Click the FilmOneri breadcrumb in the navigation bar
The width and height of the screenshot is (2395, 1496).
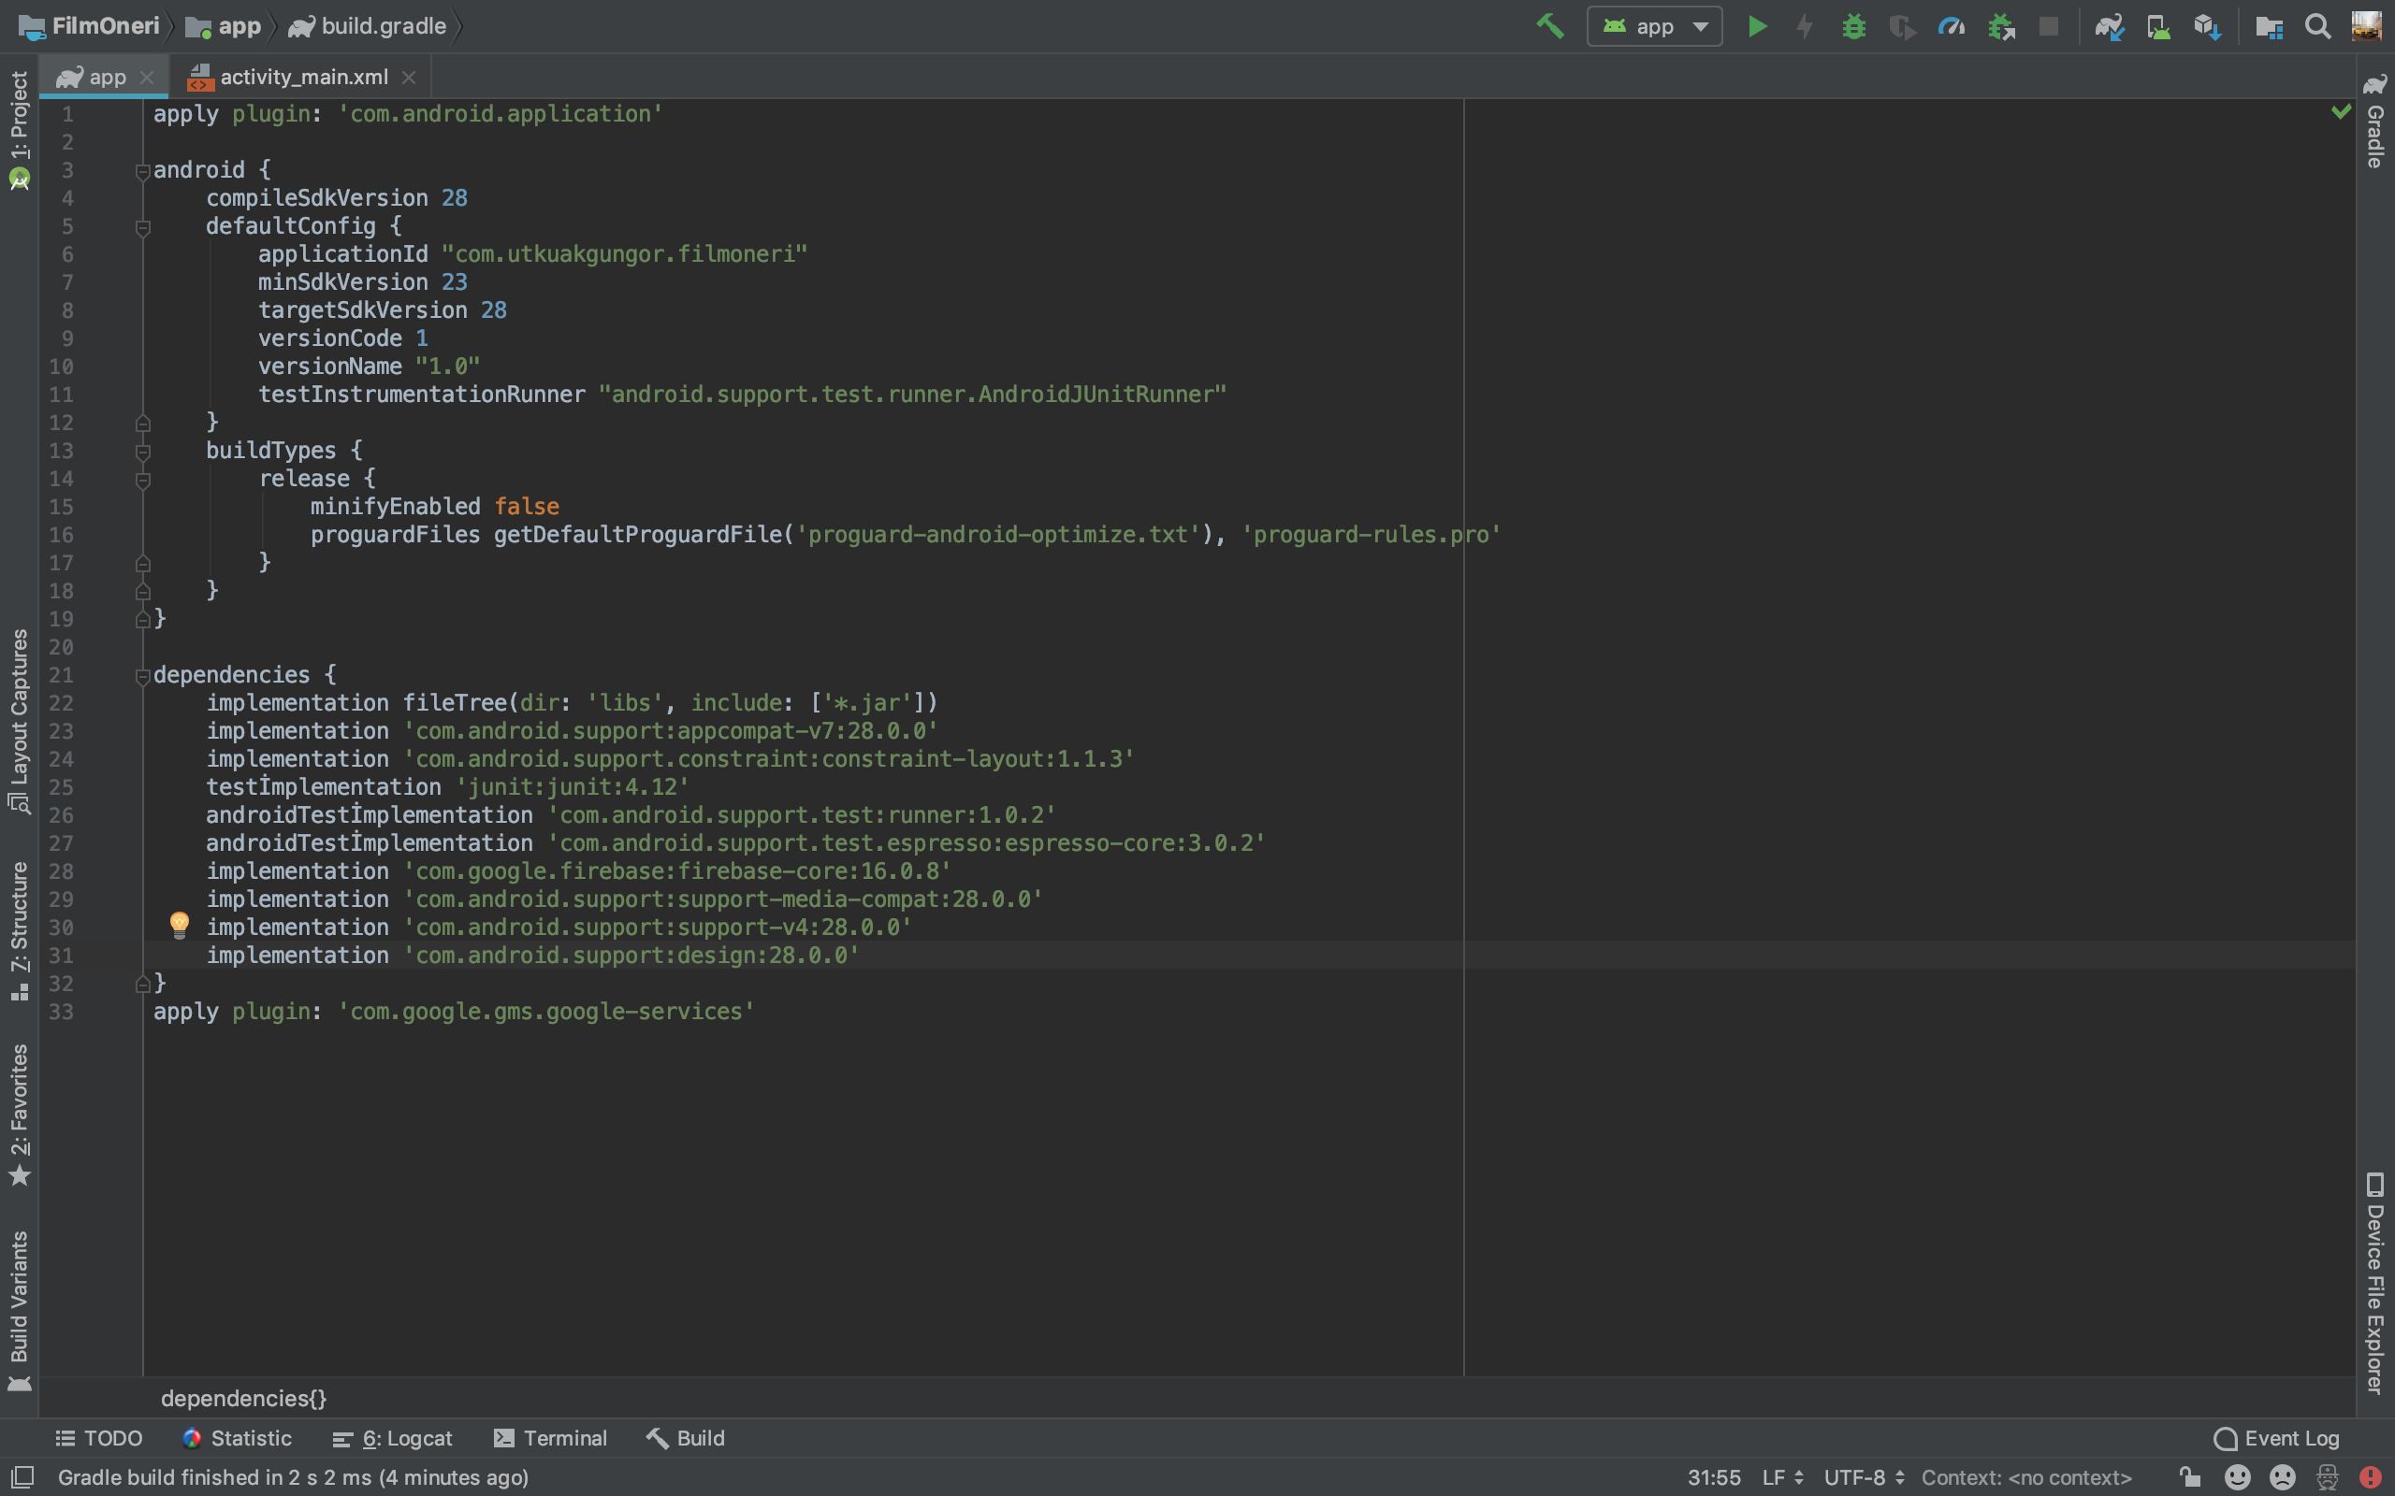[104, 27]
